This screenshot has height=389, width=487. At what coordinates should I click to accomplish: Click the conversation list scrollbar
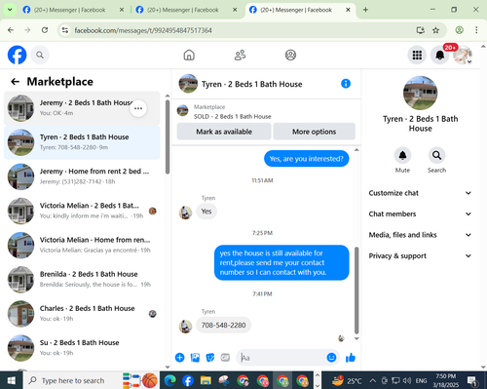168,136
